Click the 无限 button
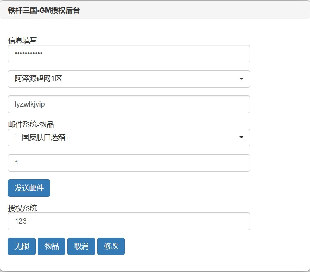 point(22,246)
